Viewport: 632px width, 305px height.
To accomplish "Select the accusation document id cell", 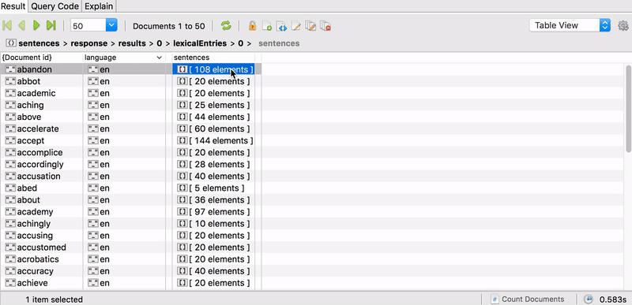I will tap(42, 177).
